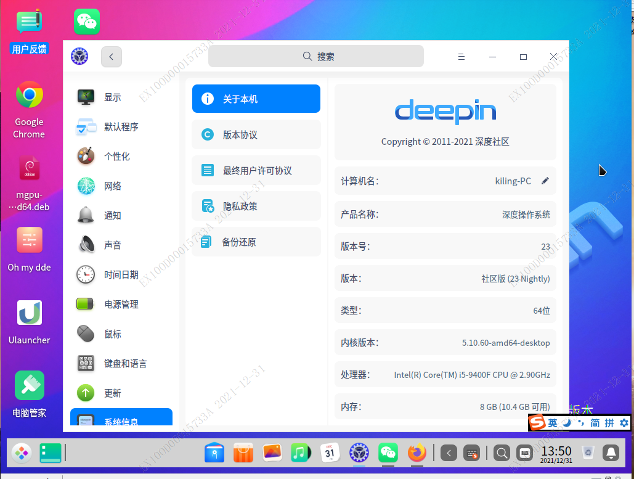Open Sogou input method settings gear

point(624,423)
